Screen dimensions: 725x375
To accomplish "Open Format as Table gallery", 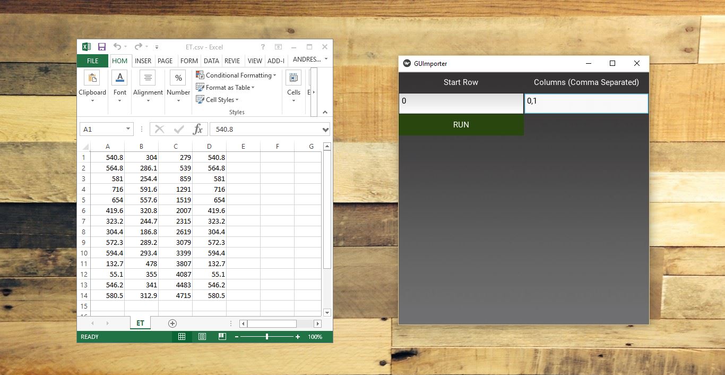I will click(226, 88).
